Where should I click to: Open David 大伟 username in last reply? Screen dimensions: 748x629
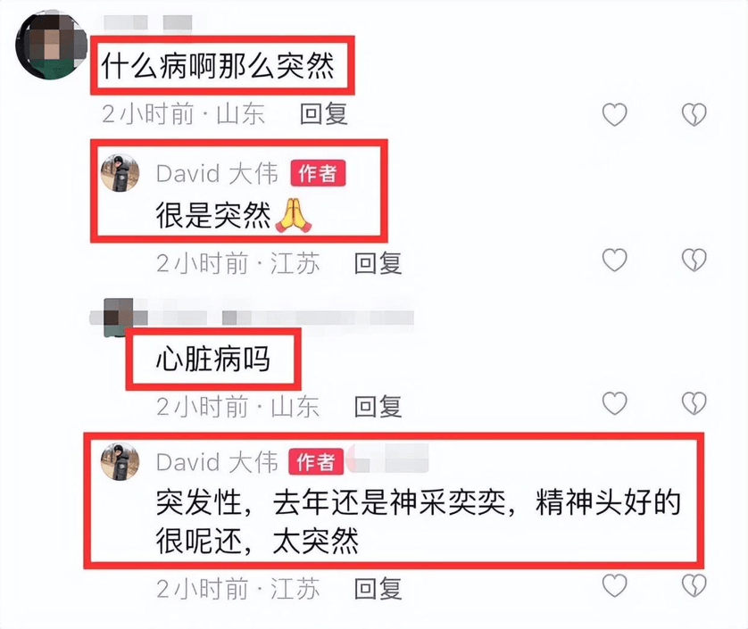pyautogui.click(x=217, y=461)
